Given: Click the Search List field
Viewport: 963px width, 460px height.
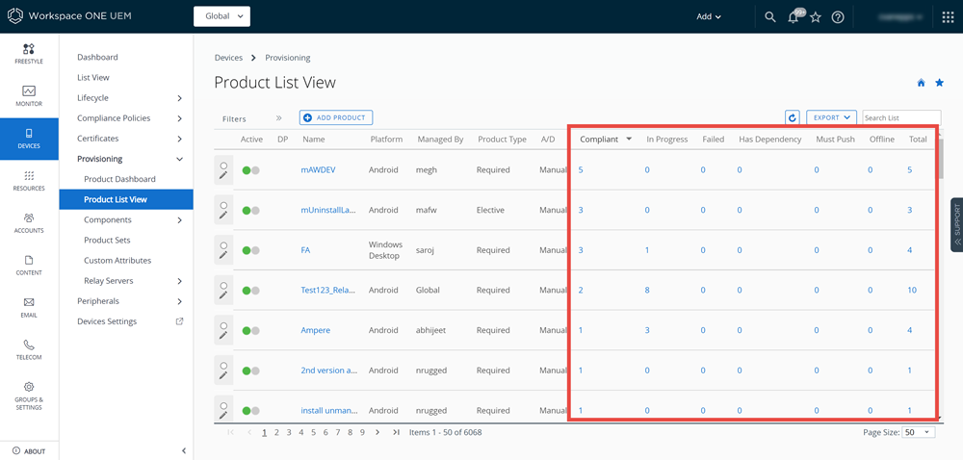Looking at the screenshot, I should coord(901,117).
